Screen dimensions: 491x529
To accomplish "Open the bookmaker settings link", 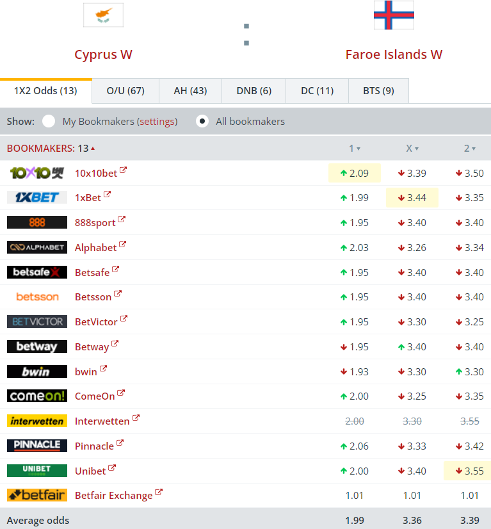I will point(157,122).
